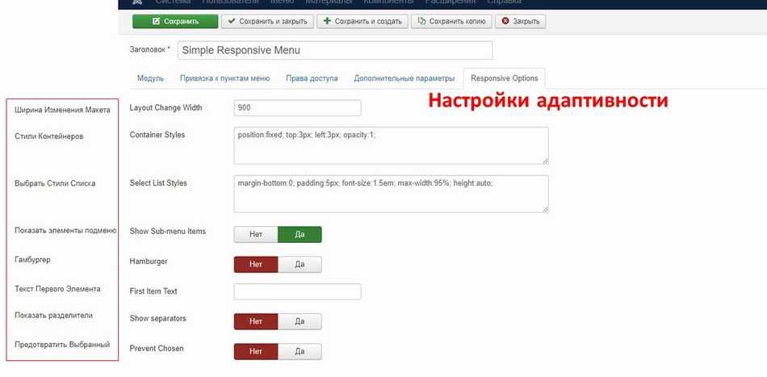This screenshot has height=377, width=767.
Task: Set Prevent Chosen to Да
Action: pos(300,351)
